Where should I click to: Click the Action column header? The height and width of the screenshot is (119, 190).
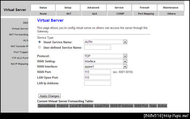point(162,106)
